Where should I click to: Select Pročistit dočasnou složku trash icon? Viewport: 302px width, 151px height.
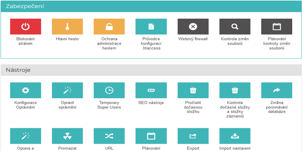(x=193, y=90)
